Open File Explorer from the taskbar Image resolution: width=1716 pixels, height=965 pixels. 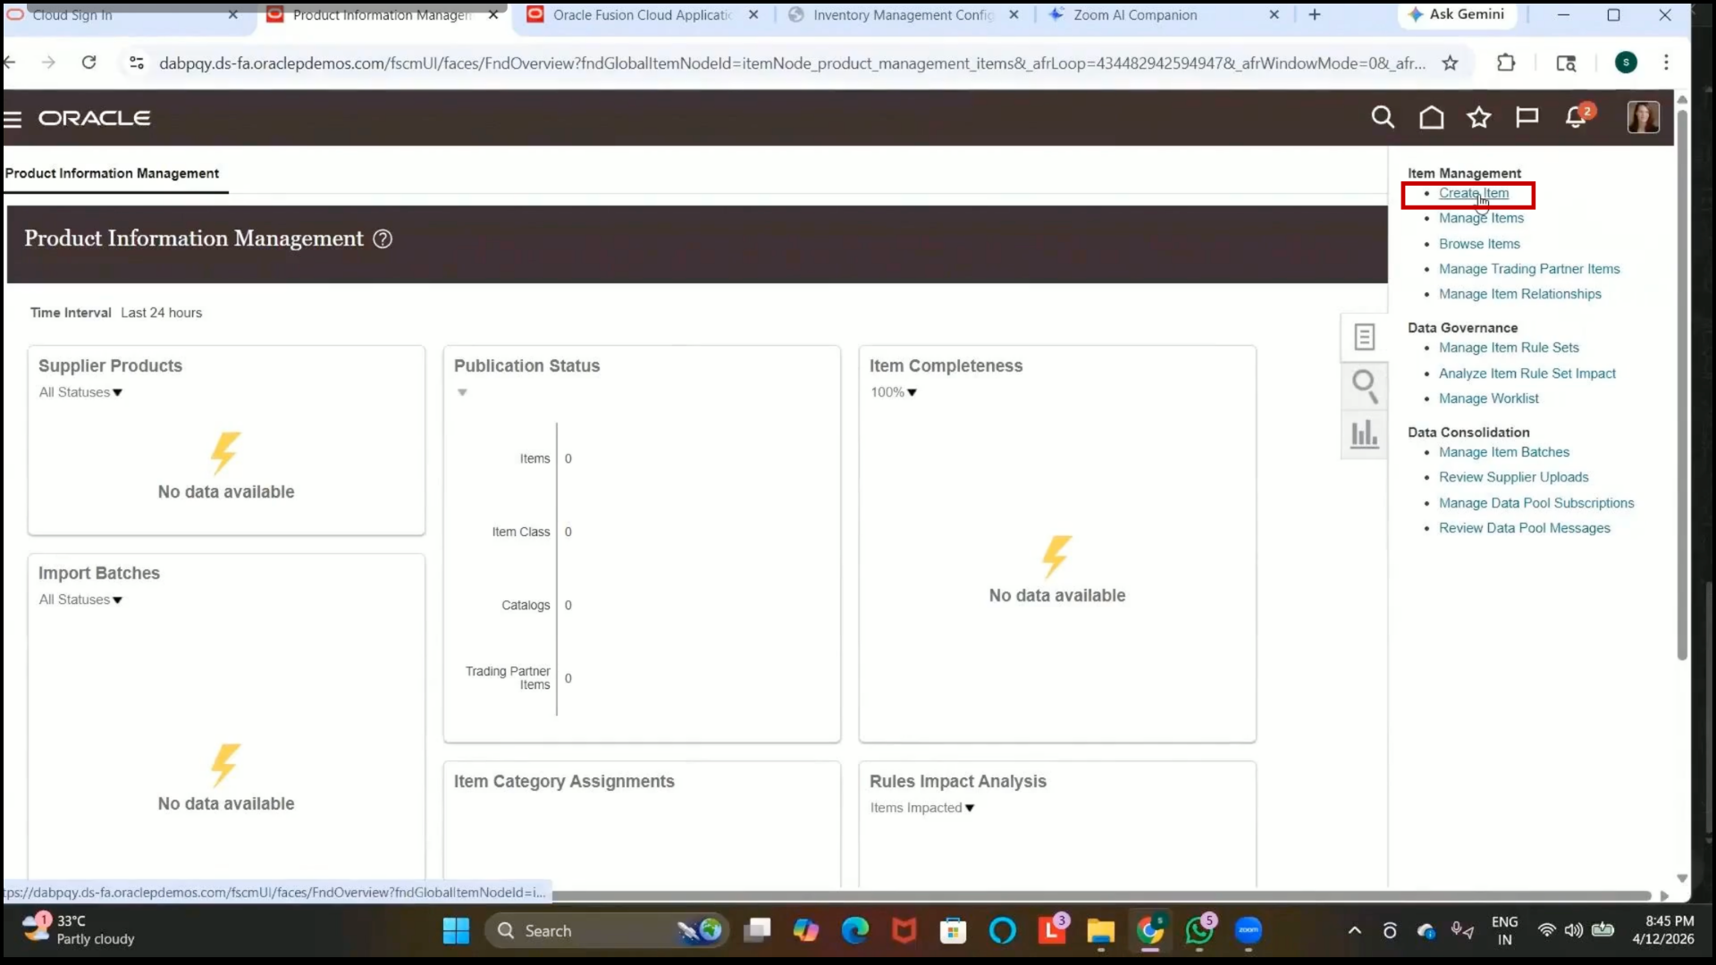tap(1100, 931)
